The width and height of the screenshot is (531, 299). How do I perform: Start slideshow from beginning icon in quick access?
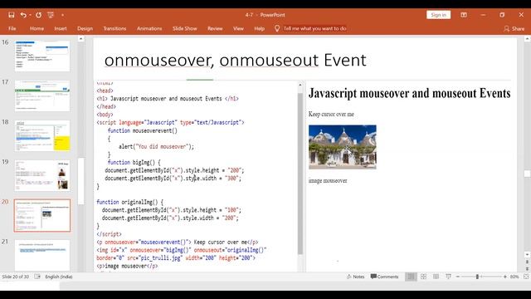click(x=51, y=15)
